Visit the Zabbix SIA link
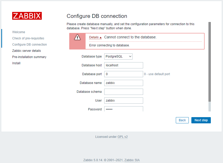The width and height of the screenshot is (223, 163). tap(132, 160)
